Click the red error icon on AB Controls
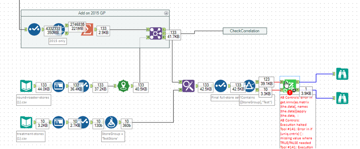This screenshot has height=149, width=360. tap(290, 92)
